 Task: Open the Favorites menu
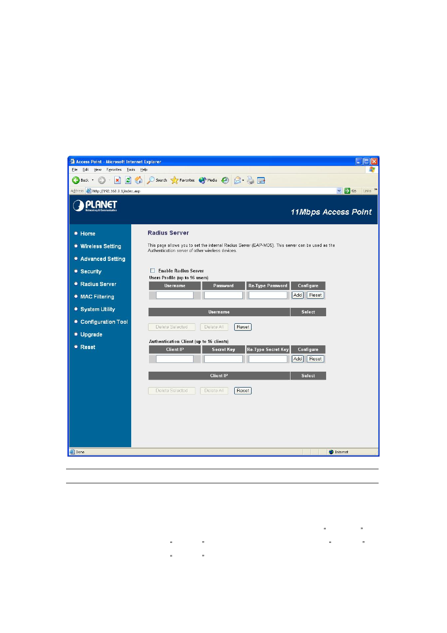114,170
